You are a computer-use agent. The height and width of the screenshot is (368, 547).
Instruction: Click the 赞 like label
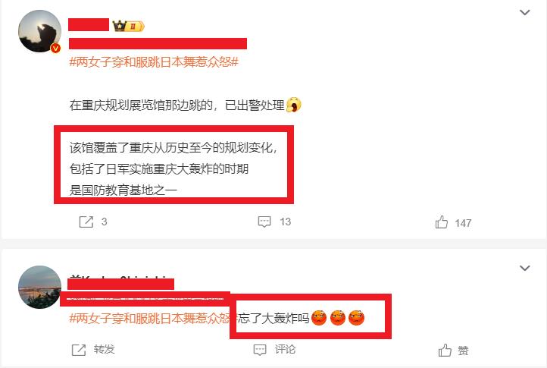(463, 351)
